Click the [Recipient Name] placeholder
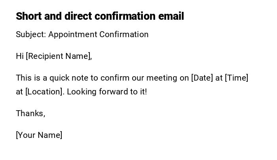277x160 pixels. [x=59, y=56]
